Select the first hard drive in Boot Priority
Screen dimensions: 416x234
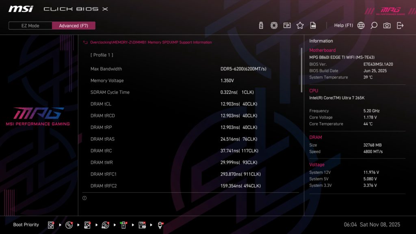(x=51, y=225)
